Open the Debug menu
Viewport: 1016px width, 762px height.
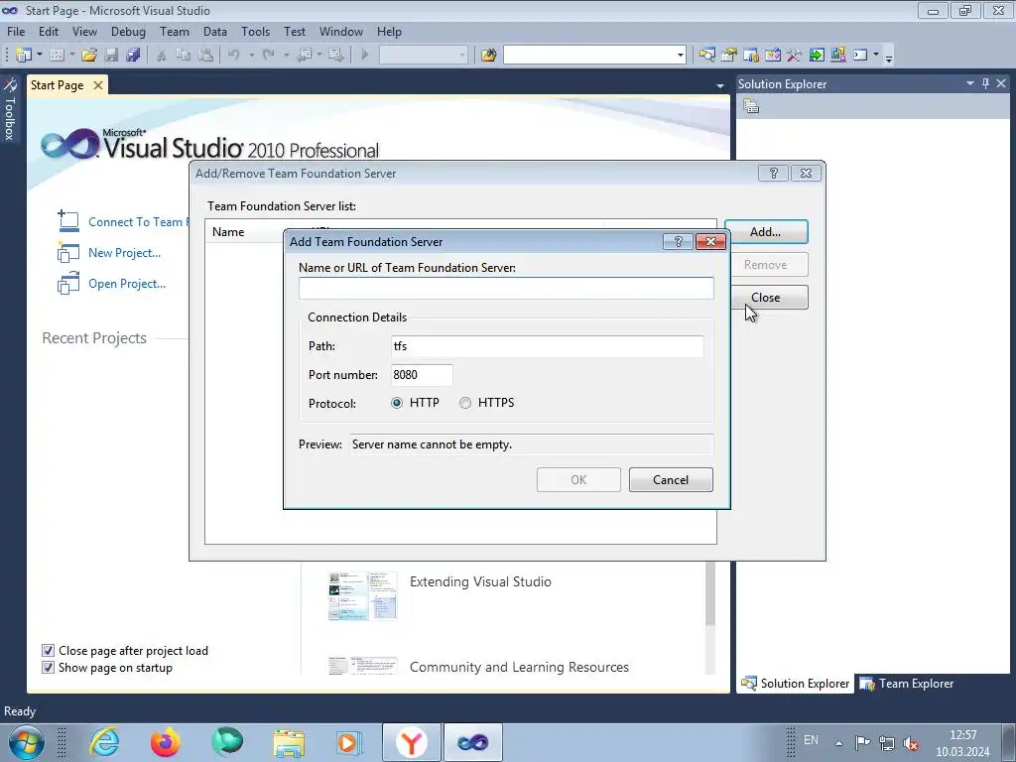[128, 31]
